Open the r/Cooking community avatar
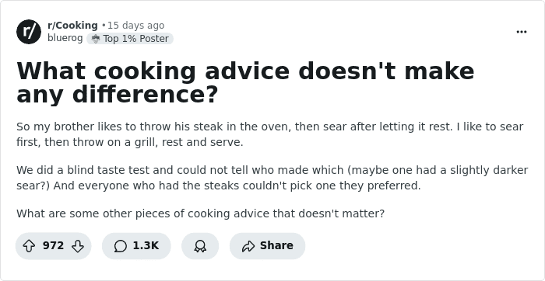The width and height of the screenshot is (545, 281). point(29,32)
